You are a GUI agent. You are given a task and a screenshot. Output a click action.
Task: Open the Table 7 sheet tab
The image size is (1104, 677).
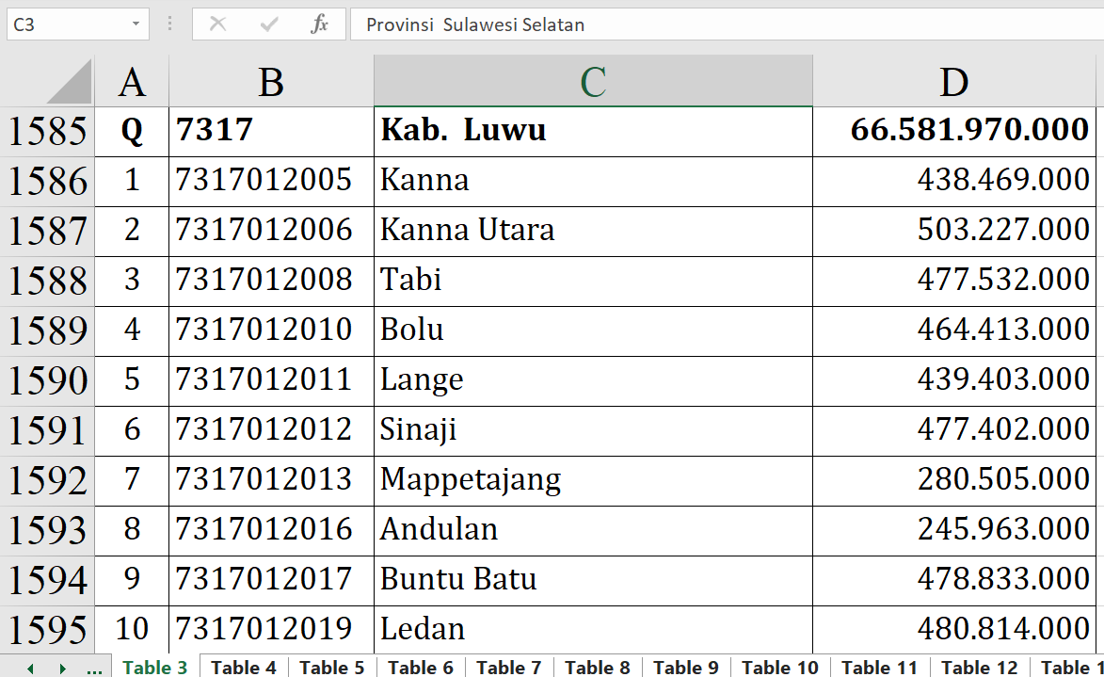[509, 668]
